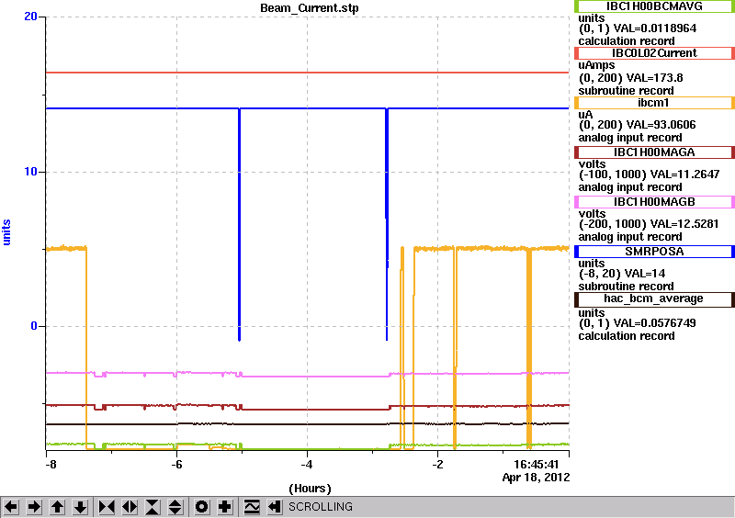The width and height of the screenshot is (735, 518).
Task: Select the IBC1H00BCMAVG curve legend box
Action: tap(654, 6)
